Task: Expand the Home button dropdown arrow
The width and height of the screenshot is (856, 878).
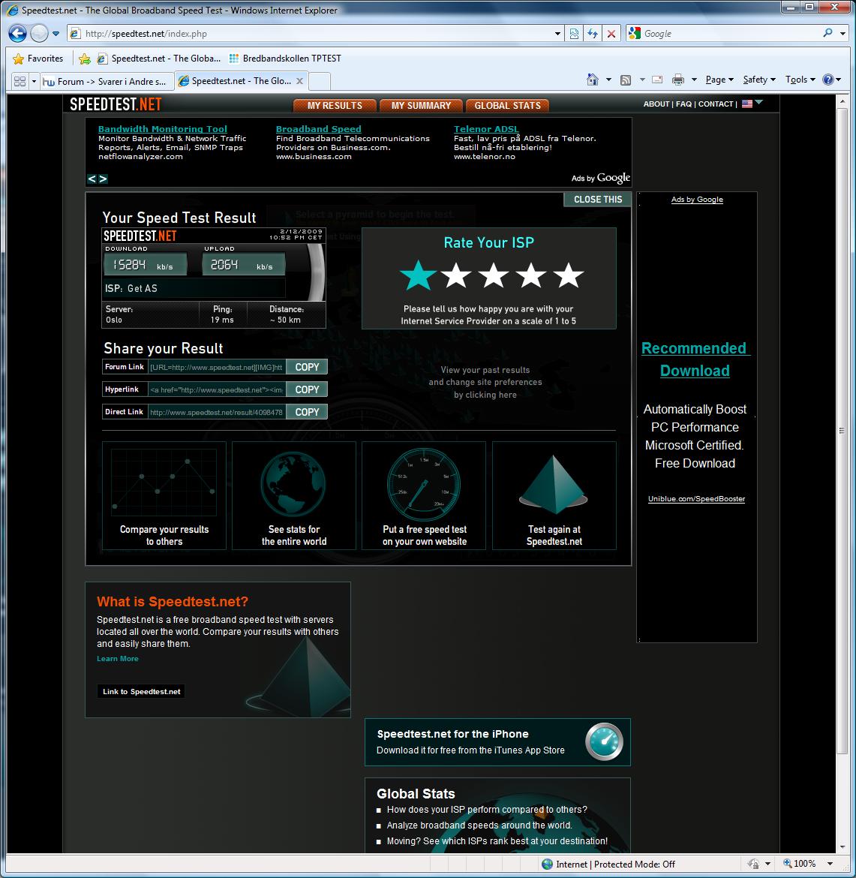Action: pyautogui.click(x=608, y=80)
